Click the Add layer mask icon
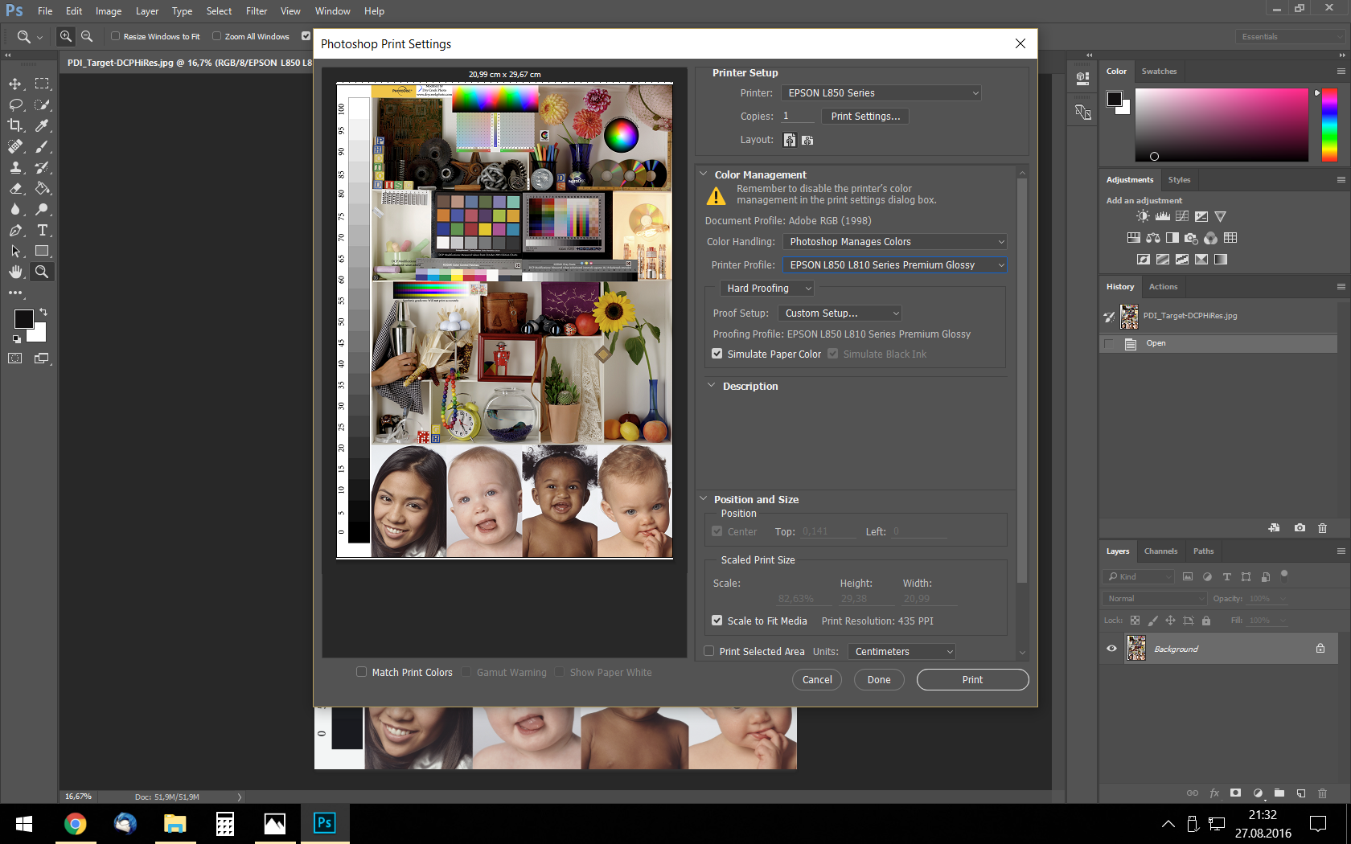The width and height of the screenshot is (1351, 844). (1235, 793)
